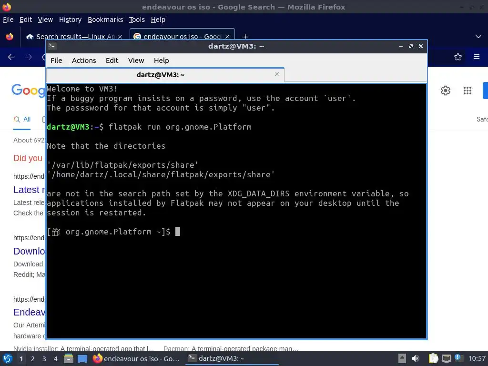The image size is (488, 366).
Task: Open Firefox History menu
Action: point(70,20)
